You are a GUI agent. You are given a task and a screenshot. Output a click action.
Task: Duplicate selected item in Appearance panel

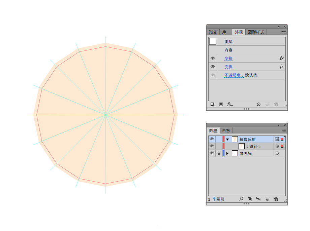tap(268, 104)
